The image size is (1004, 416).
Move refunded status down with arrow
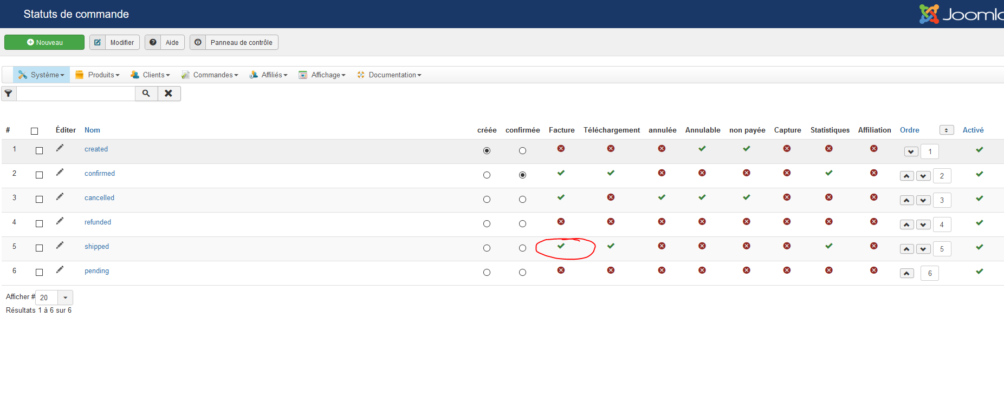click(x=923, y=224)
